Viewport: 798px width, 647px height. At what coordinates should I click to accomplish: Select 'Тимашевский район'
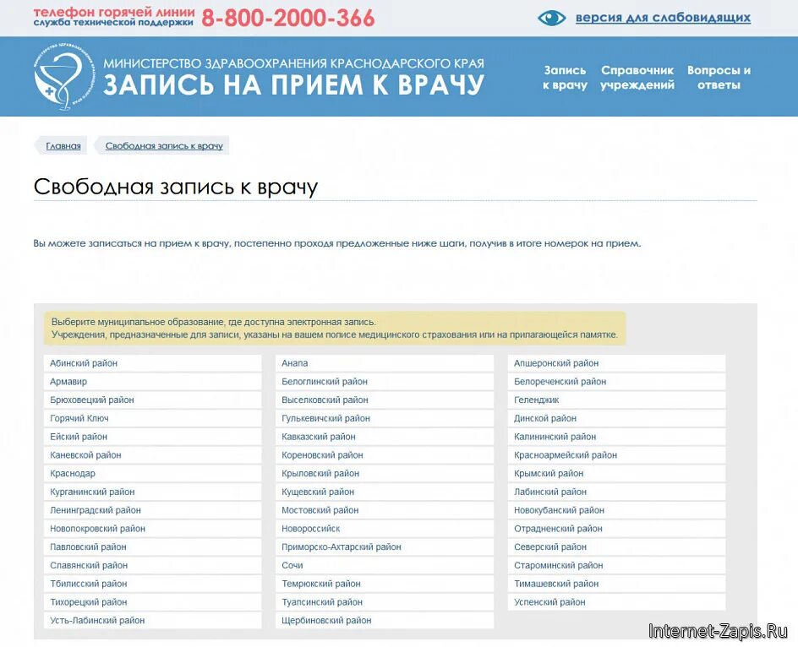[617, 584]
